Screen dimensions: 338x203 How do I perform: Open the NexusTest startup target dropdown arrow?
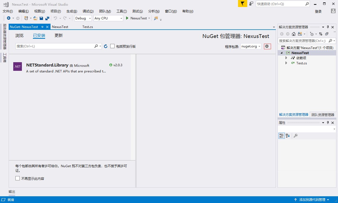(149, 18)
